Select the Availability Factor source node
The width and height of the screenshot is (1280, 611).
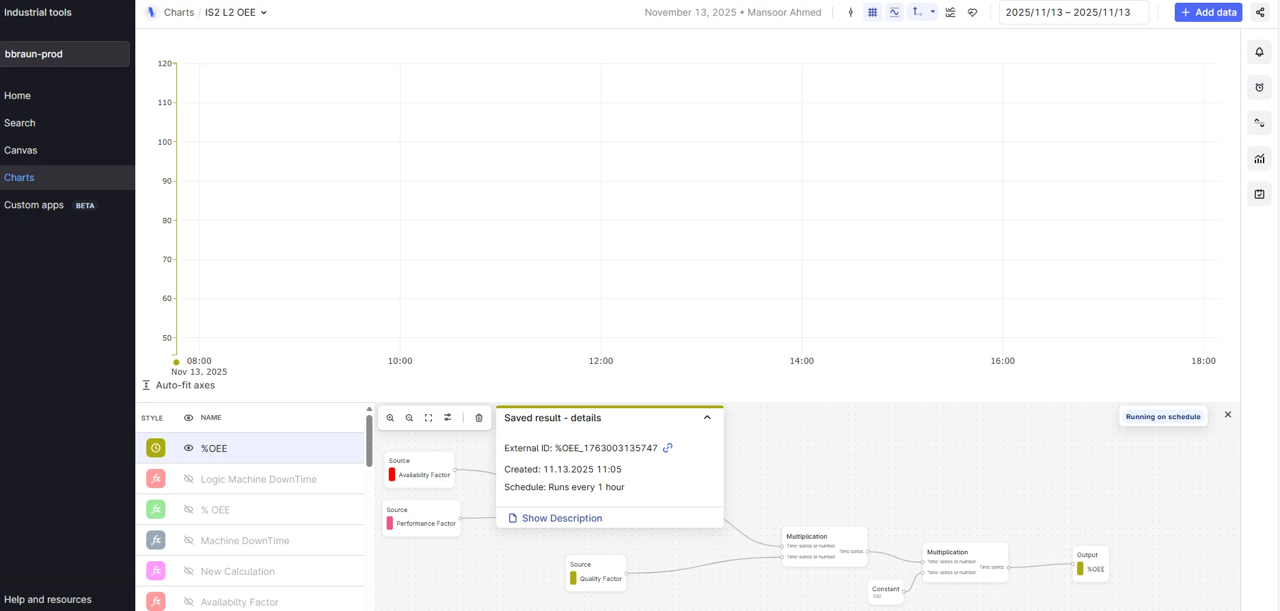pyautogui.click(x=420, y=469)
